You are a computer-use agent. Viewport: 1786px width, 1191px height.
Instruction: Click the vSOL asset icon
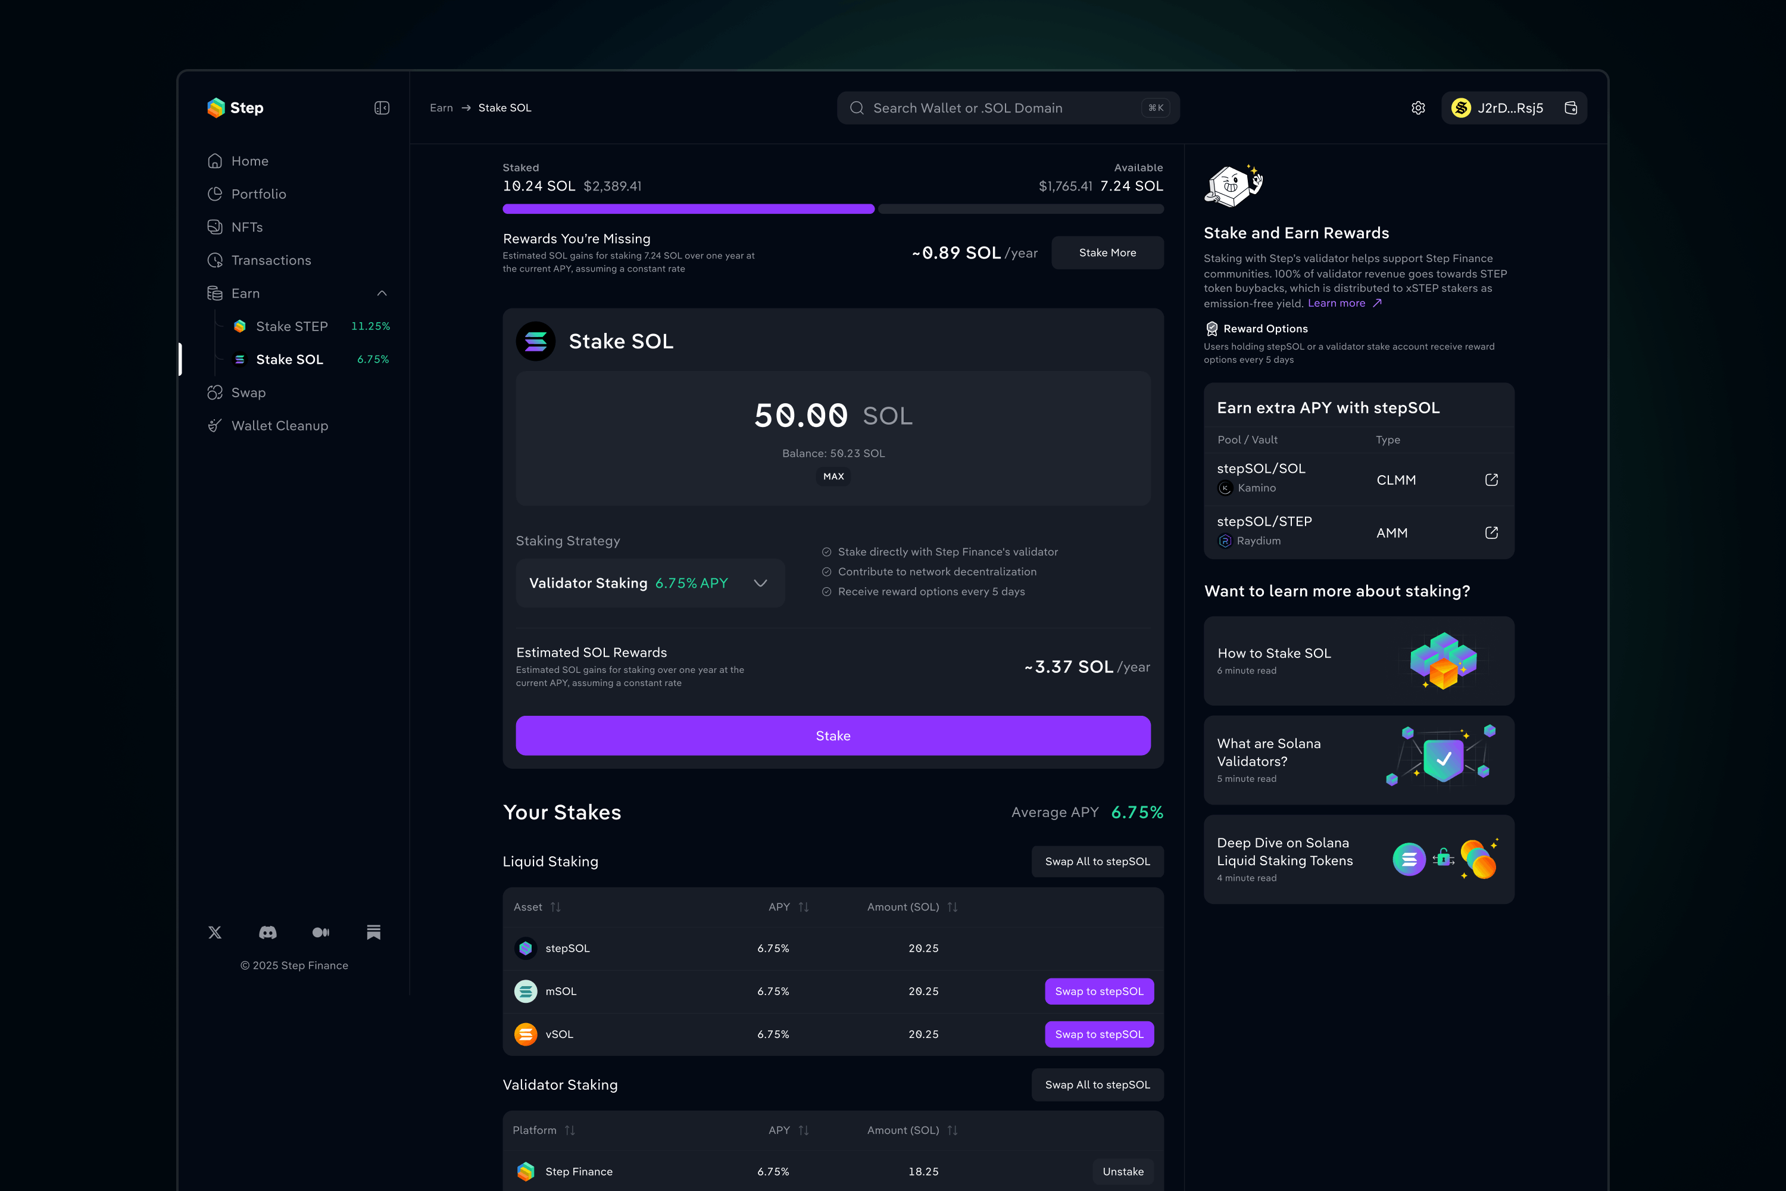pos(526,1034)
